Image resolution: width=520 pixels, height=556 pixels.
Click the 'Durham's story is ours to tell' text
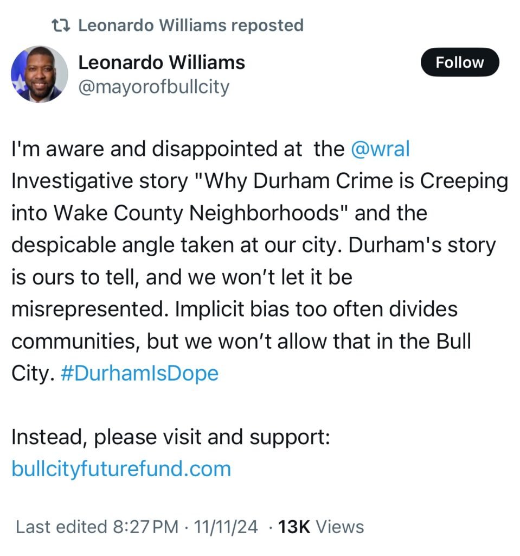coord(254,261)
